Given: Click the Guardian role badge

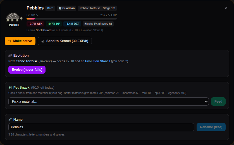Looking at the screenshot, I should click(x=66, y=8).
